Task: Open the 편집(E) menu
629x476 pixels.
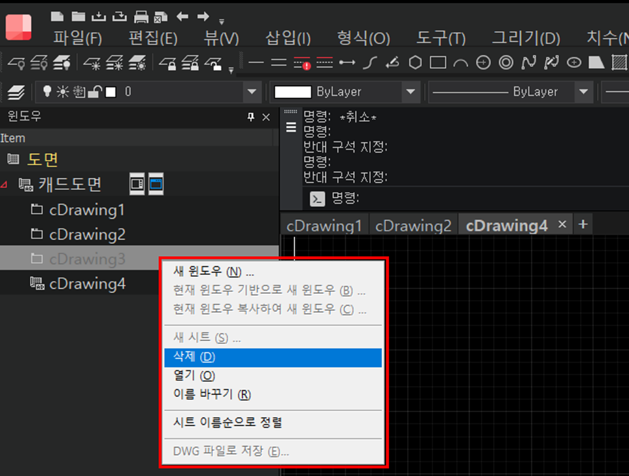Action: pos(153,38)
